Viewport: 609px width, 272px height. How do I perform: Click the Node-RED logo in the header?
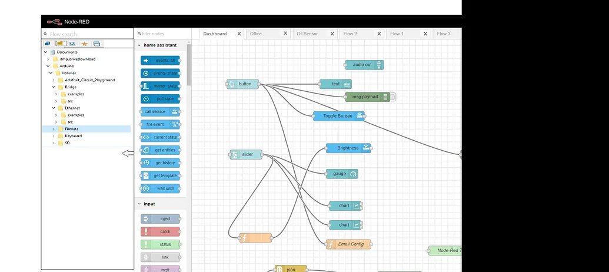[54, 22]
